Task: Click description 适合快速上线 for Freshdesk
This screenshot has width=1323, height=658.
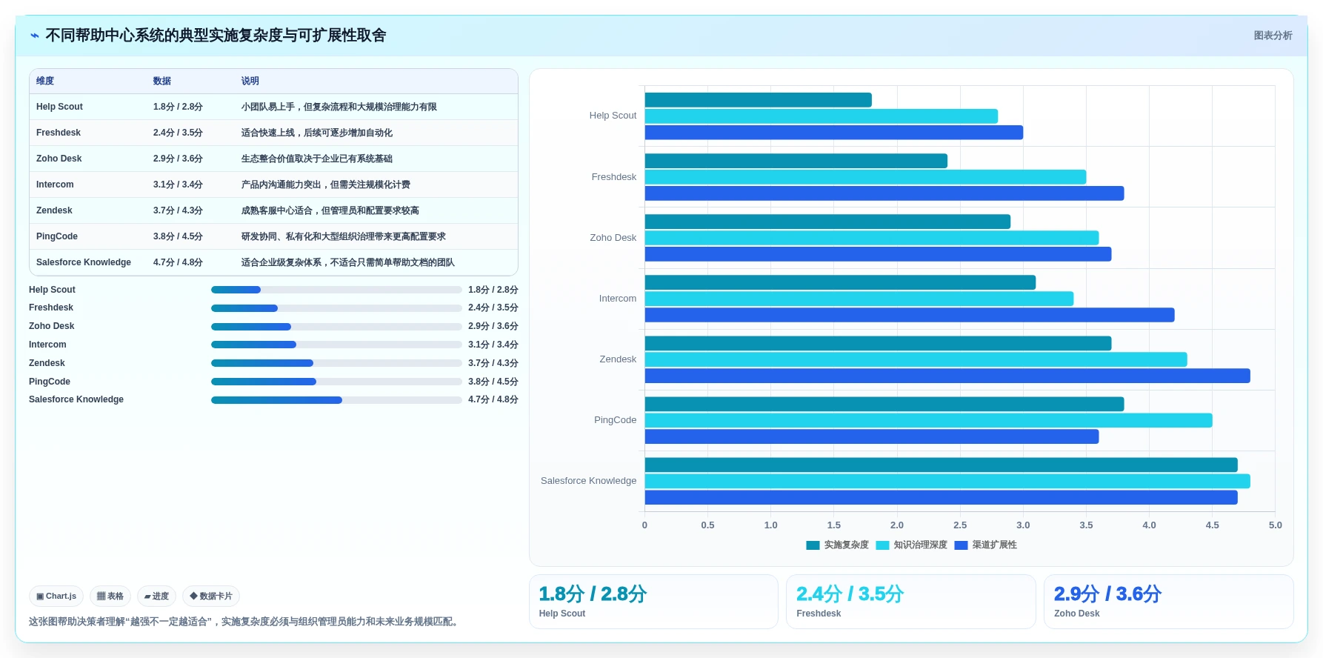Action: pos(317,133)
